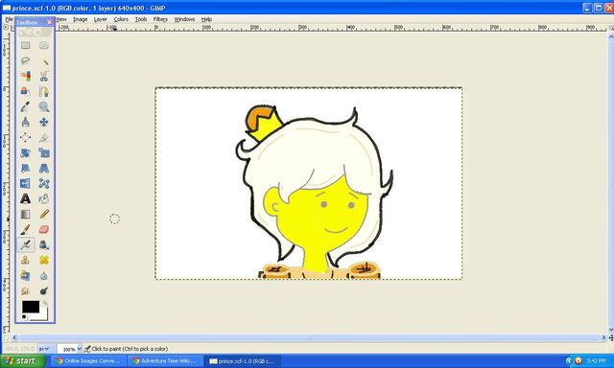Select the Measure compass tool
The image size is (614, 368).
[x=26, y=122]
